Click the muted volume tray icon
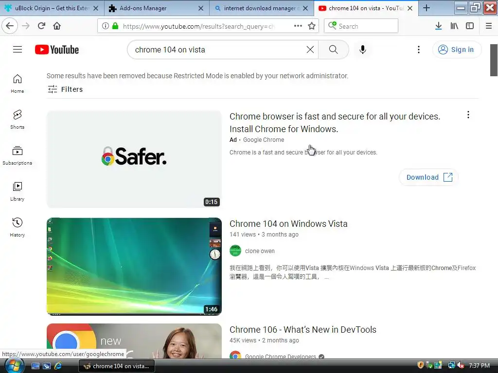Image resolution: width=498 pixels, height=373 pixels. (x=461, y=365)
